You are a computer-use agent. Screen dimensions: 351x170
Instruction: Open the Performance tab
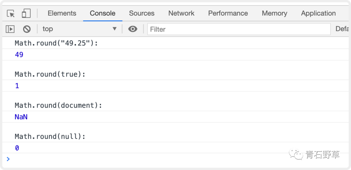click(x=228, y=13)
